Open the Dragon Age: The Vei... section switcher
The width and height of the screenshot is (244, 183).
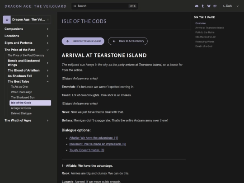pyautogui.click(x=27, y=19)
